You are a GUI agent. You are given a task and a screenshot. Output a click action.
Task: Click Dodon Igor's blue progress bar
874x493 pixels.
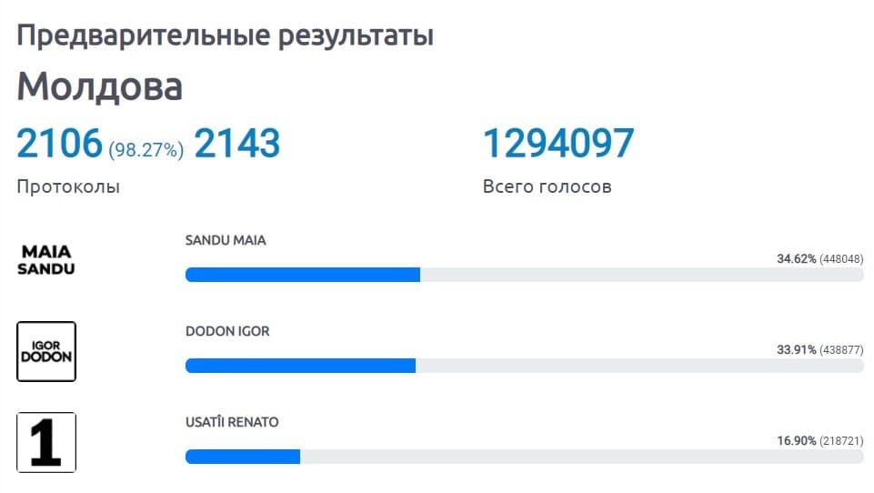[x=300, y=366]
